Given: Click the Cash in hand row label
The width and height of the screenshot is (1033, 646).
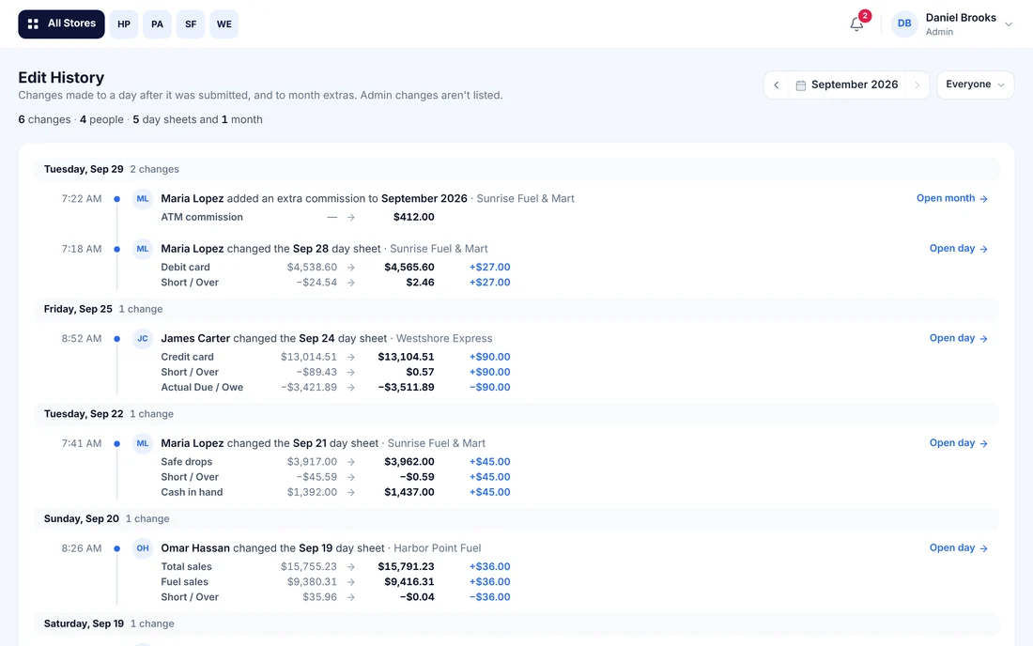Looking at the screenshot, I should click(x=192, y=492).
